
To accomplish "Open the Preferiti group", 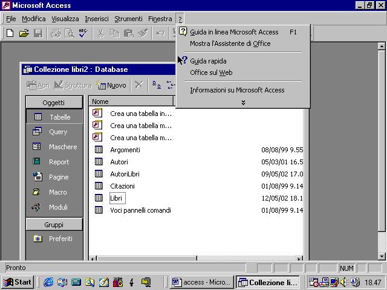I will [54, 239].
